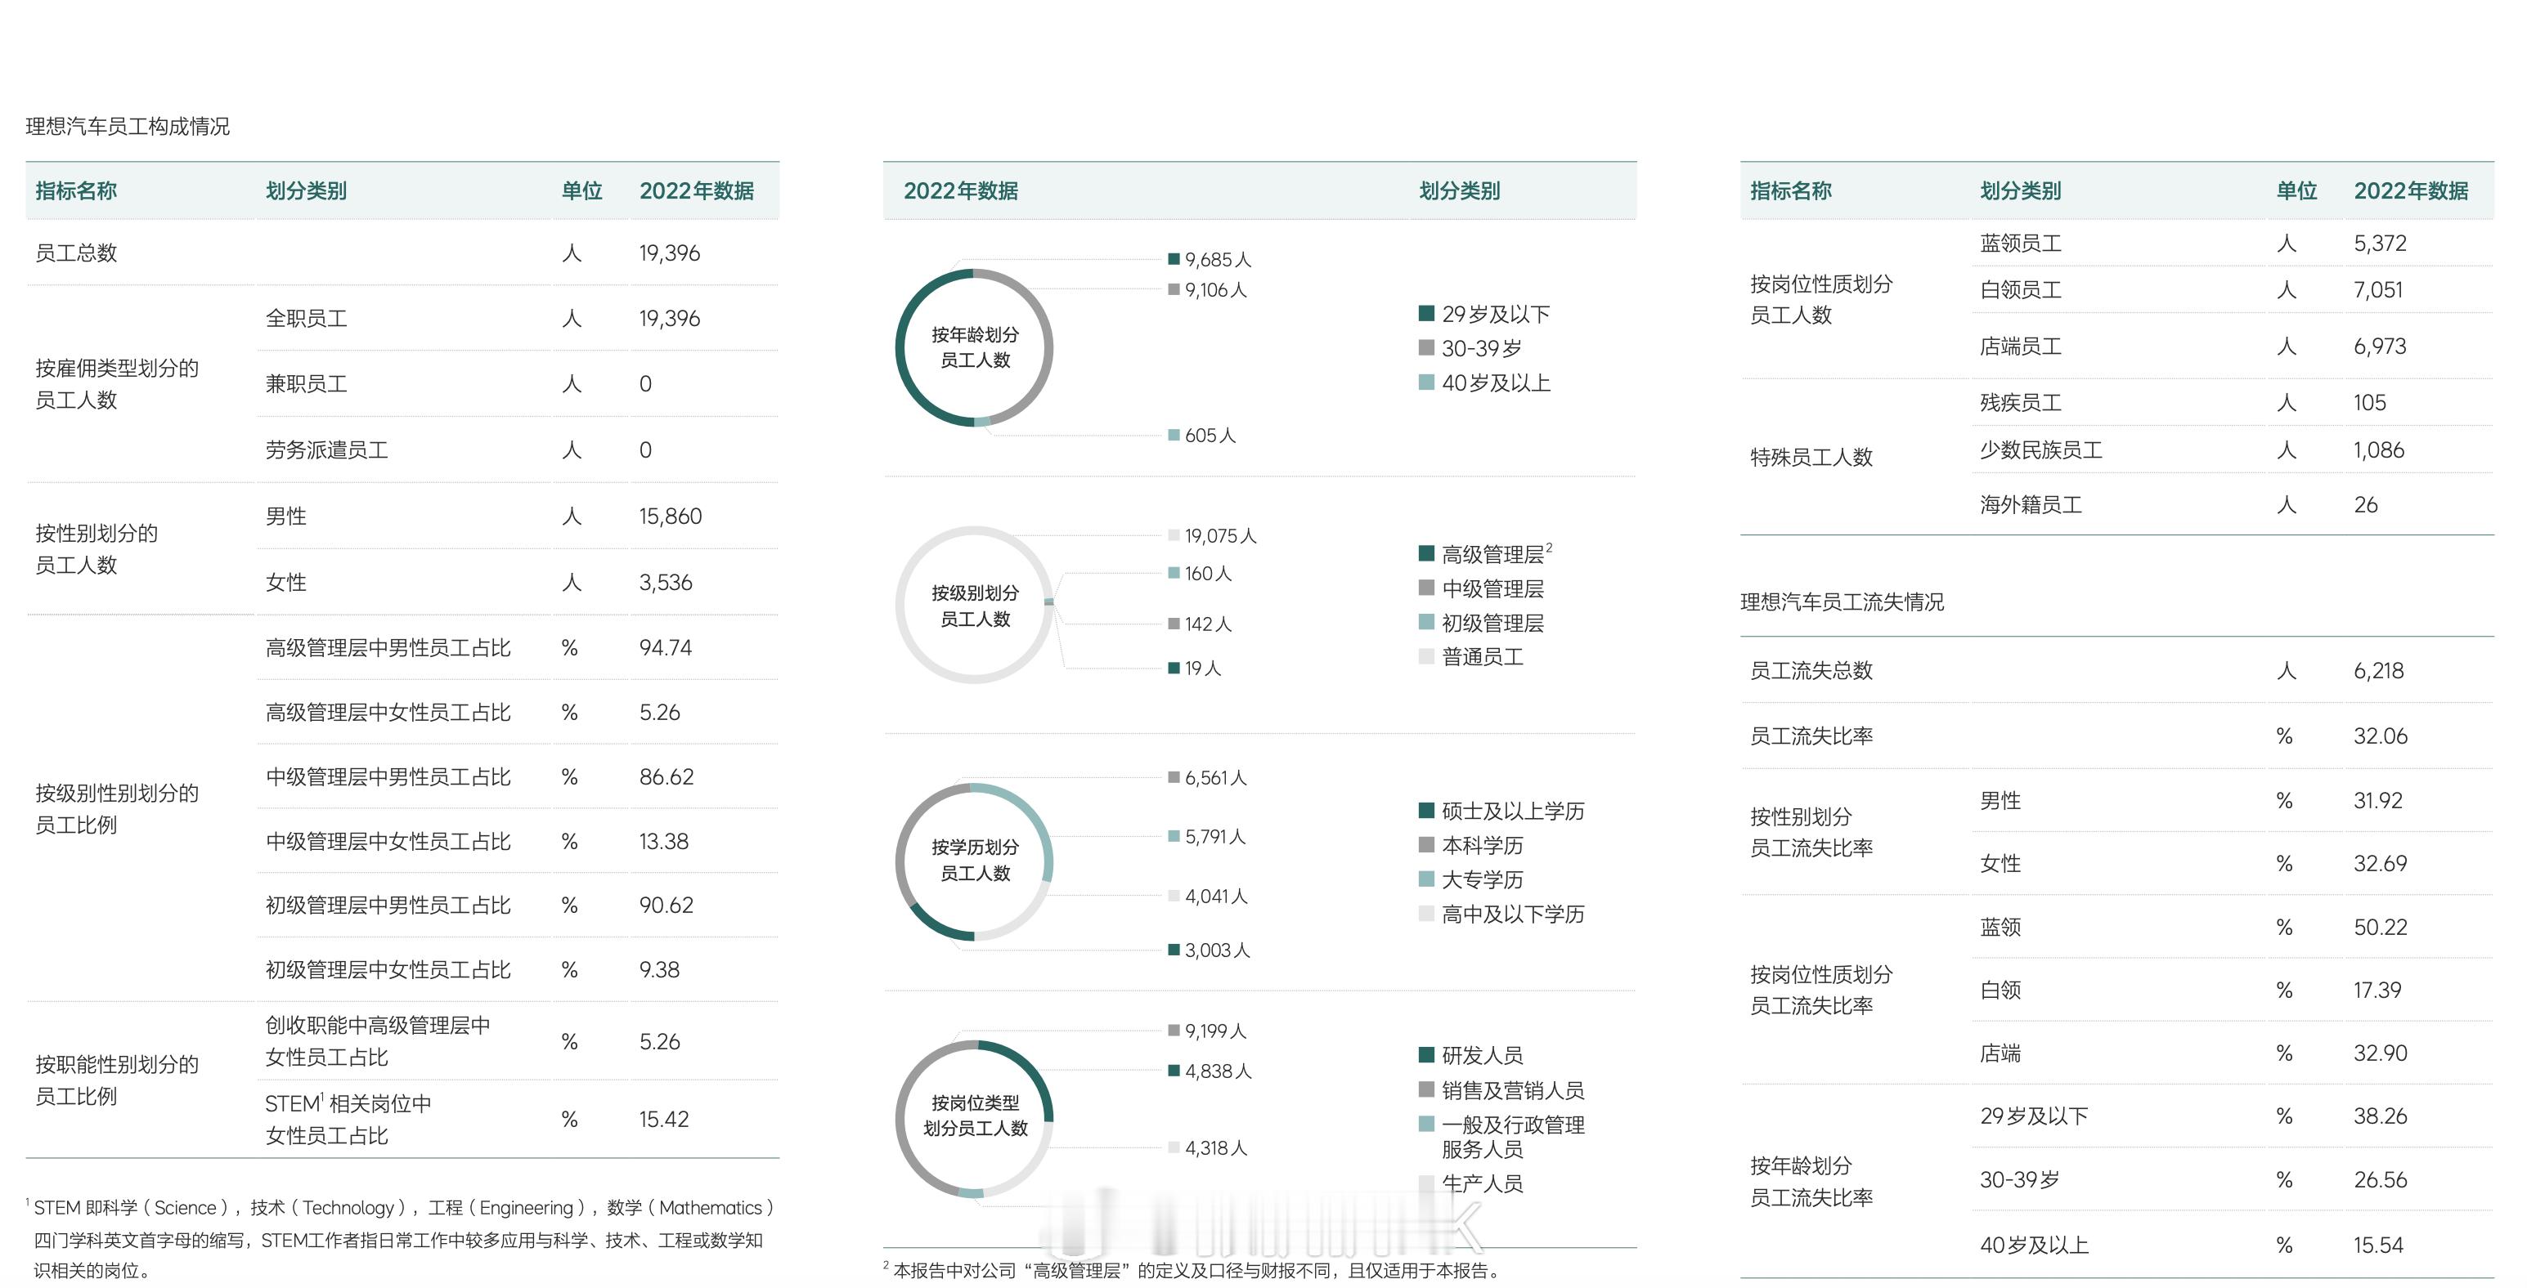This screenshot has height=1288, width=2527.
Task: Click the value 86.62
Action: 666,777
